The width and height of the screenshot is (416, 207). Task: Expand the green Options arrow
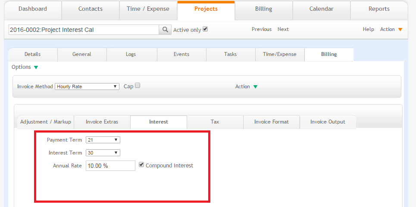click(36, 67)
